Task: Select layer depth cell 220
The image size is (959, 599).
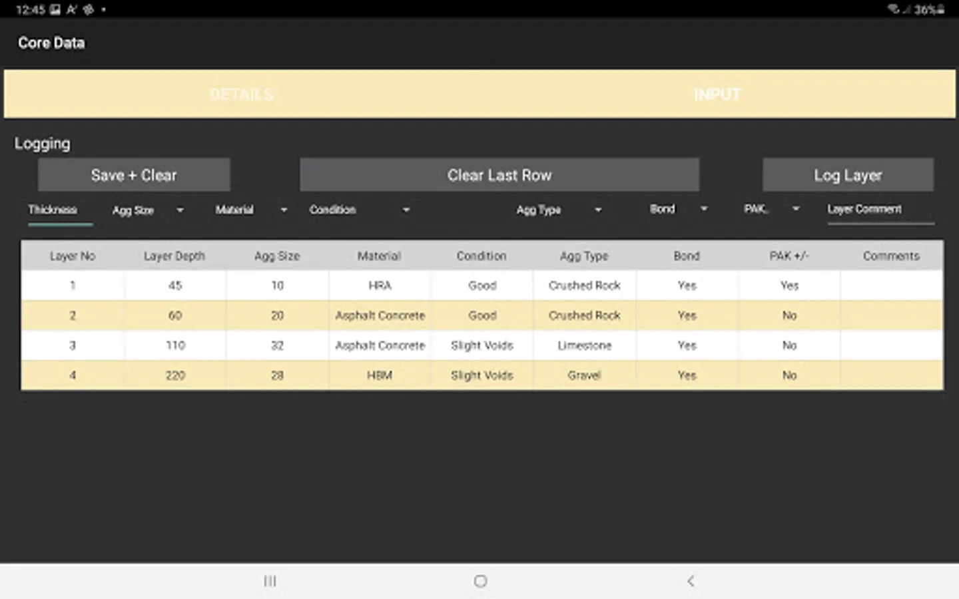Action: pos(175,375)
